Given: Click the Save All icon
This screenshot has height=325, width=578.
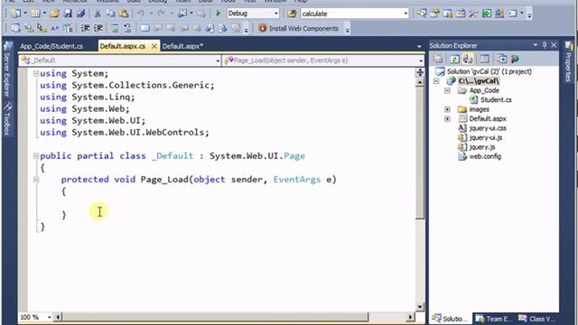Looking at the screenshot, I should coord(80,14).
